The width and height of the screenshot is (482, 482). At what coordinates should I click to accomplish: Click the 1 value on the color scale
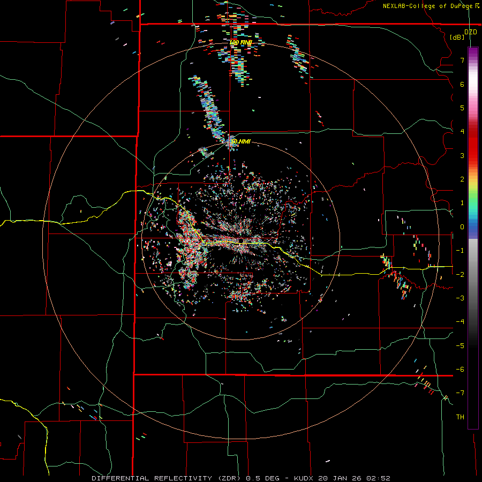(x=462, y=203)
